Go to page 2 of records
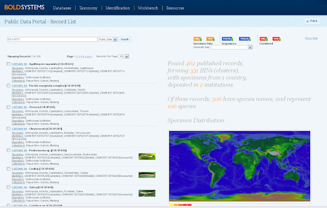The height and width of the screenshot is (208, 327). click(77, 57)
